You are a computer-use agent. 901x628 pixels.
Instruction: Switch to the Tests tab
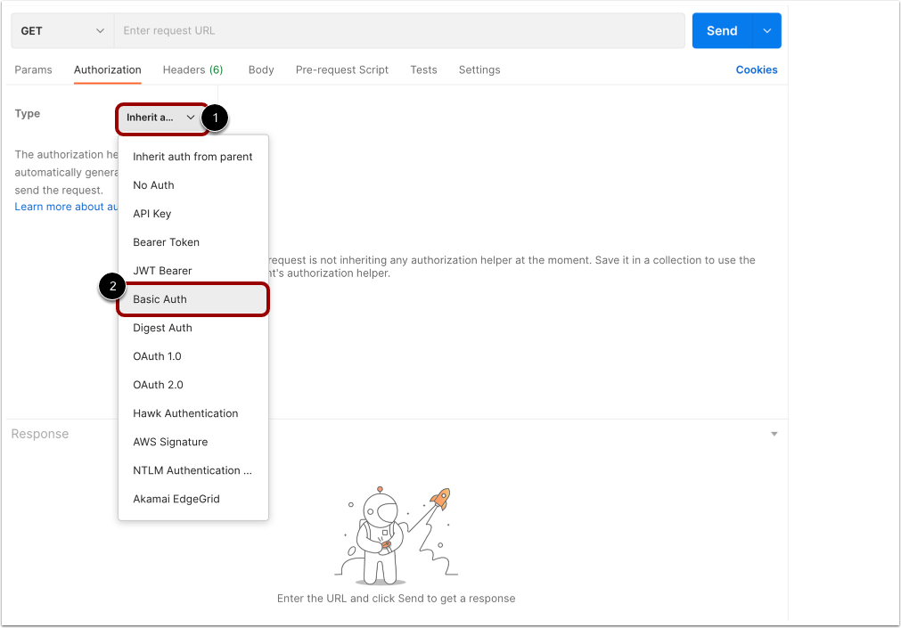coord(423,69)
